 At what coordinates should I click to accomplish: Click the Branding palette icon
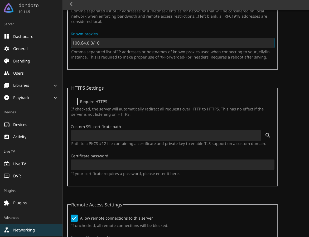pyautogui.click(x=7, y=61)
